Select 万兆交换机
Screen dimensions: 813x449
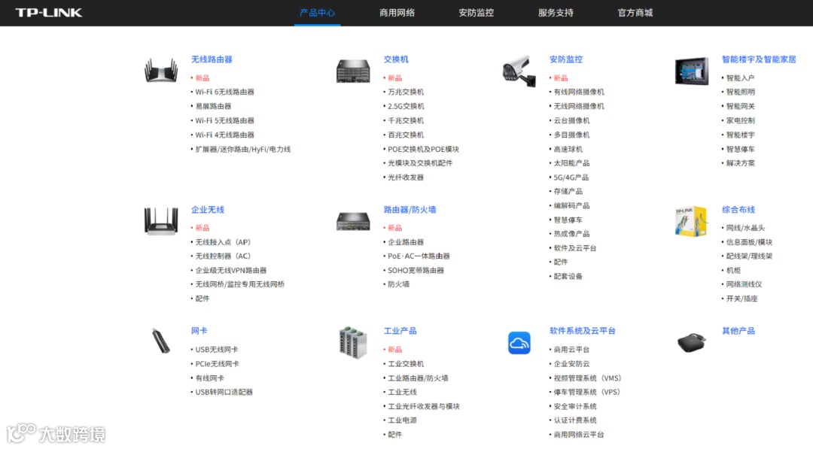pos(406,92)
